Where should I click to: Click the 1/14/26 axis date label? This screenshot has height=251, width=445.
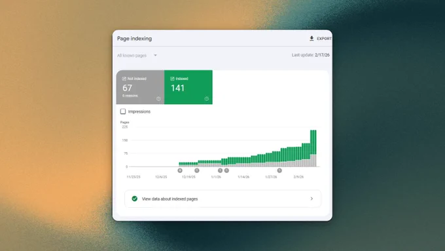(243, 177)
